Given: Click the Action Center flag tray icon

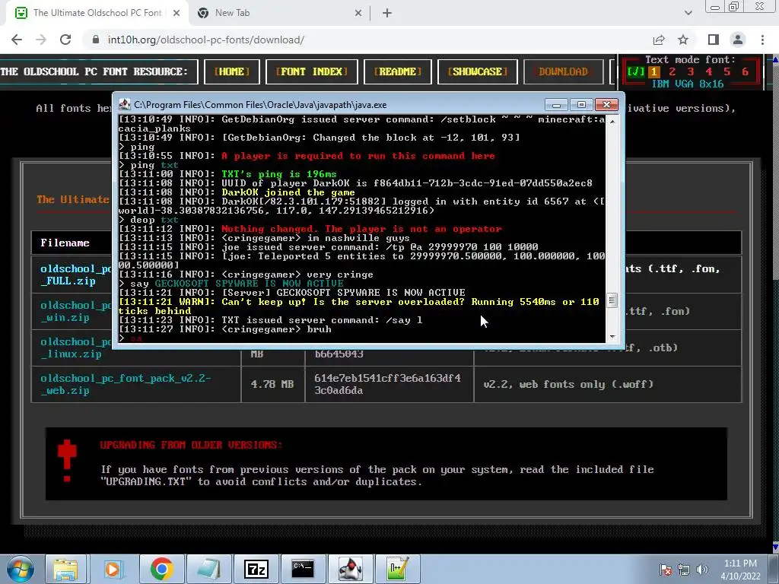Looking at the screenshot, I should point(665,570).
